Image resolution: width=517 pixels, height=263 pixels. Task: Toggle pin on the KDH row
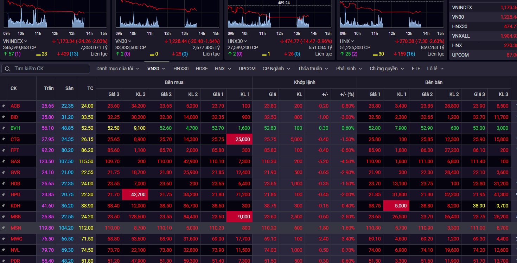(x=4, y=206)
